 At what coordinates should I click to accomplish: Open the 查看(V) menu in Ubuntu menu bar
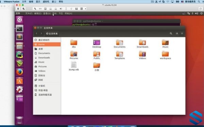point(47,13)
